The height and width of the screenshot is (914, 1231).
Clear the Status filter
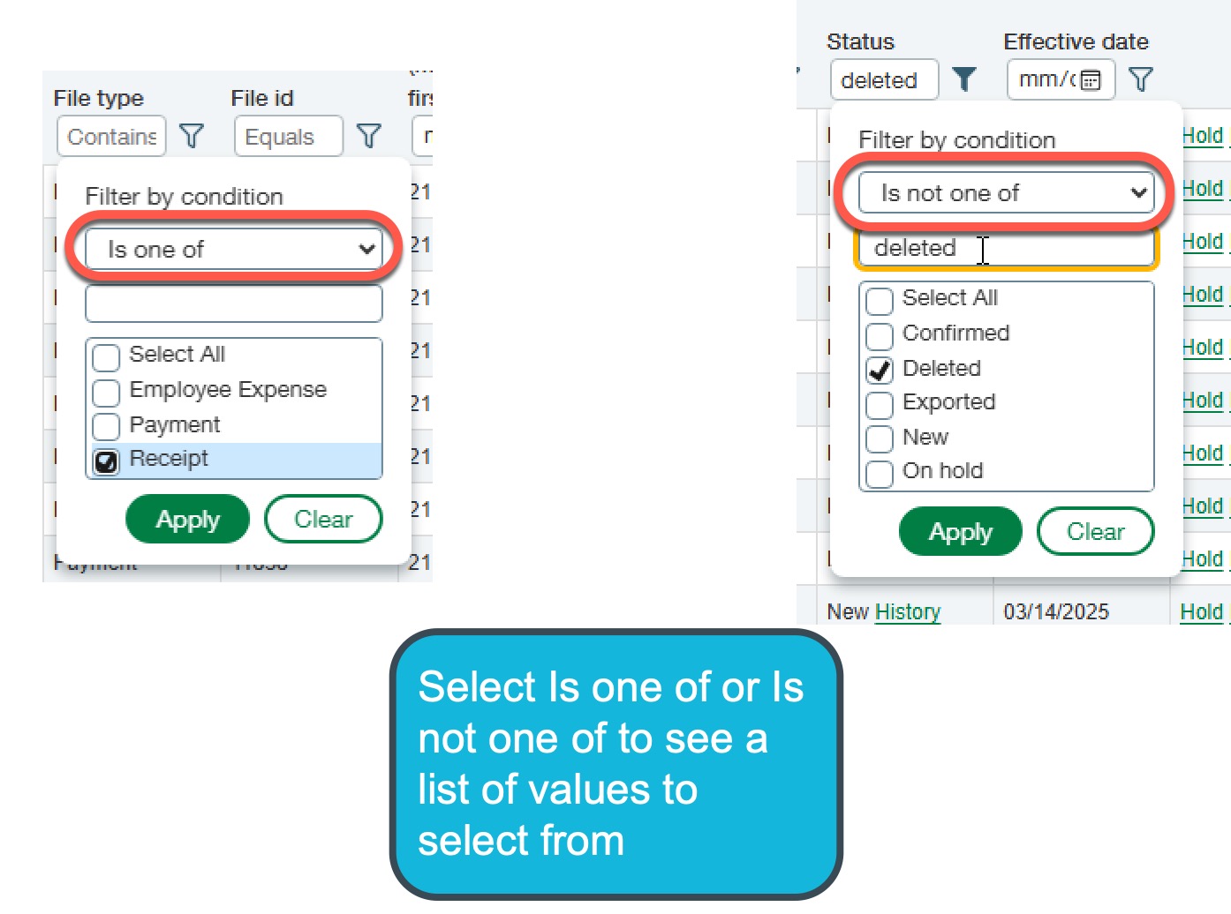[1095, 532]
